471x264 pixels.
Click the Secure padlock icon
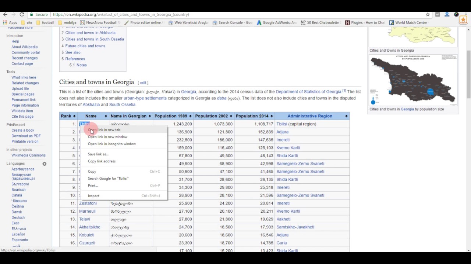[32, 15]
